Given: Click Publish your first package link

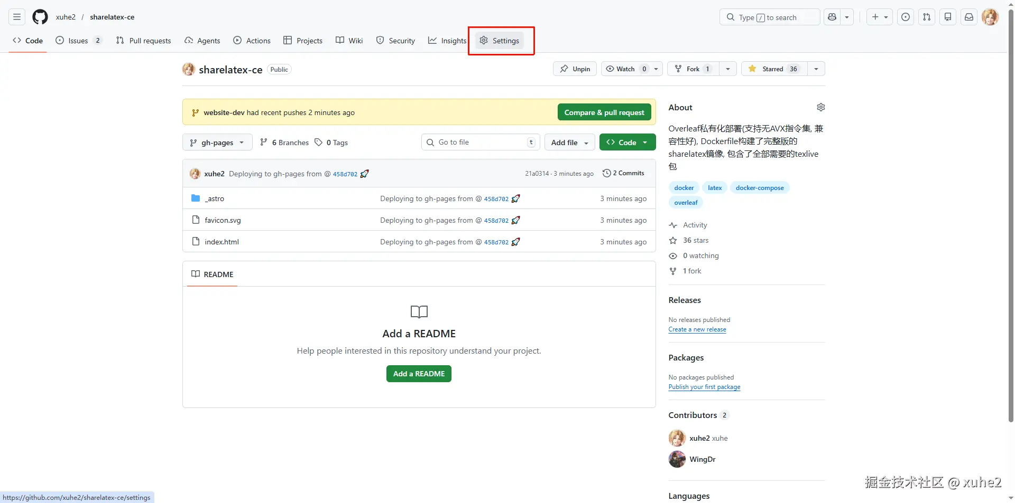Looking at the screenshot, I should point(704,387).
